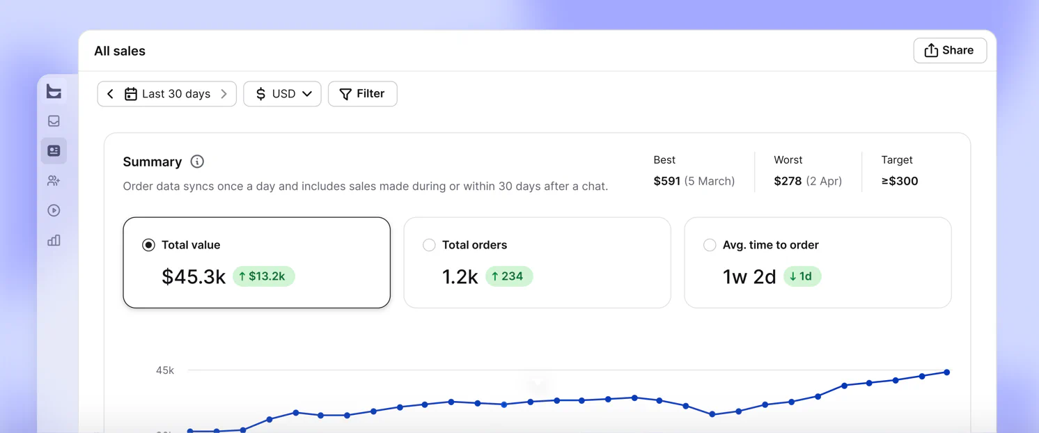The width and height of the screenshot is (1039, 433).
Task: Click the Target ≥$300 value
Action: (x=900, y=181)
